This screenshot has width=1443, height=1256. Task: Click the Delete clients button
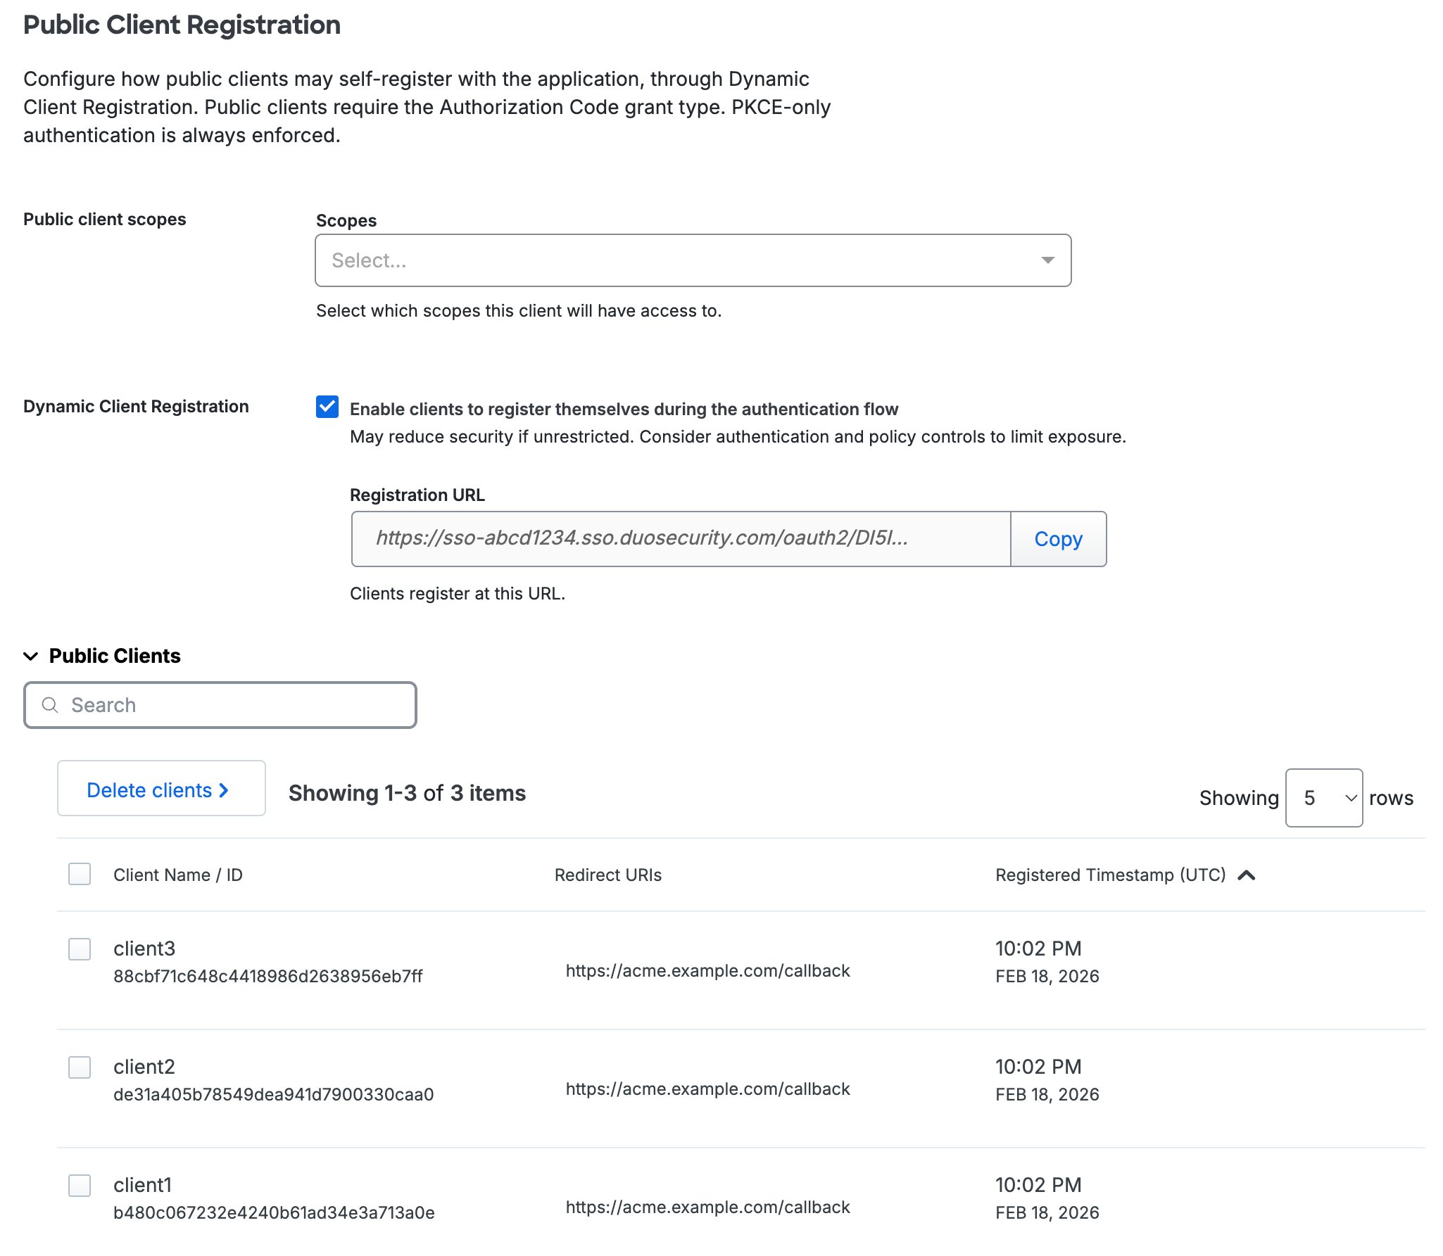[160, 789]
